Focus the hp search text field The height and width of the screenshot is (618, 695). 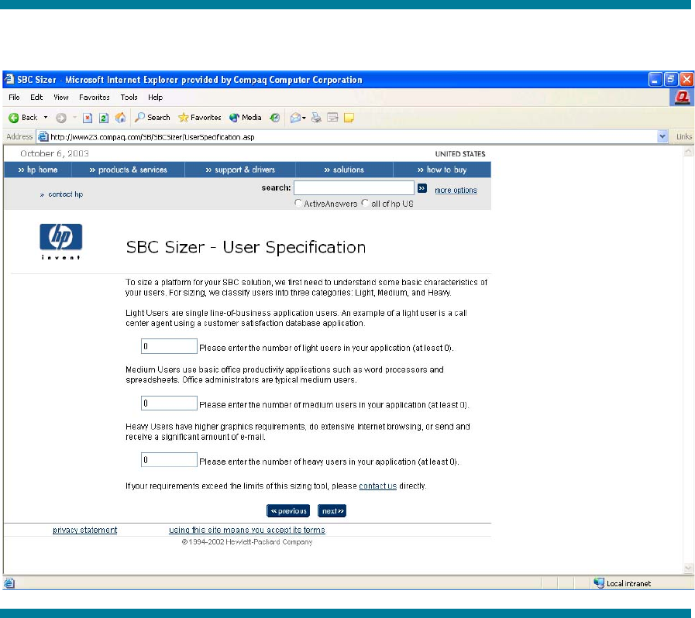pyautogui.click(x=354, y=188)
